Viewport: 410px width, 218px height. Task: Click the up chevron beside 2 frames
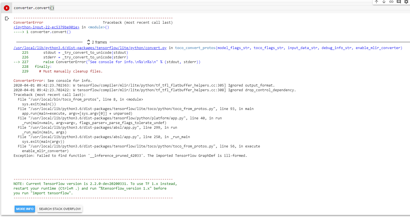(88, 41)
